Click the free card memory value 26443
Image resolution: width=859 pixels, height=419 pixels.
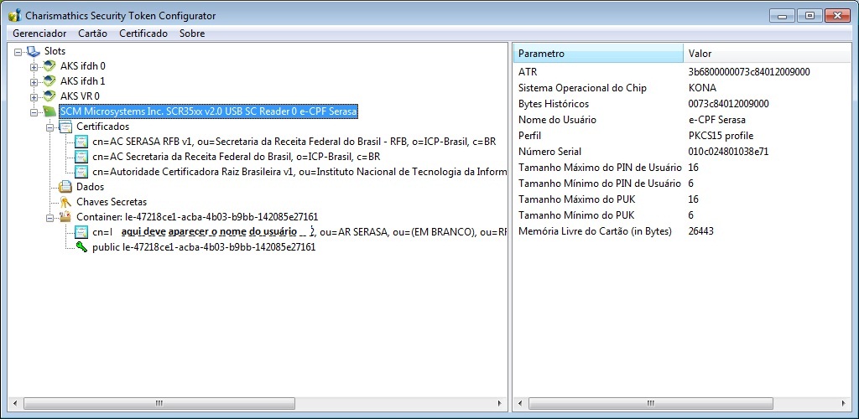click(x=700, y=230)
